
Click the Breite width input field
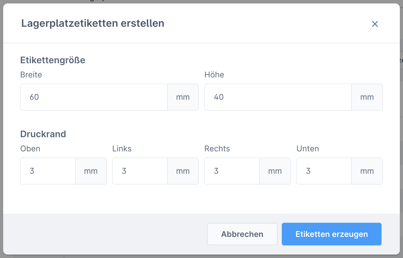tap(94, 97)
